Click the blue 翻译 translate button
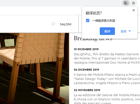 [x=107, y=31]
